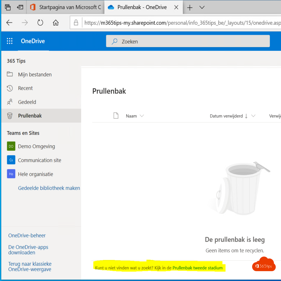Select the Prullenbak - OneDrive tab
Image resolution: width=281 pixels, height=281 pixels.
(x=143, y=7)
